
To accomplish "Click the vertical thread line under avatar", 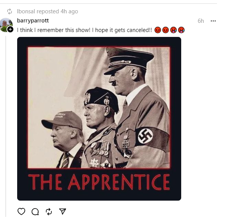I will point(6,126).
